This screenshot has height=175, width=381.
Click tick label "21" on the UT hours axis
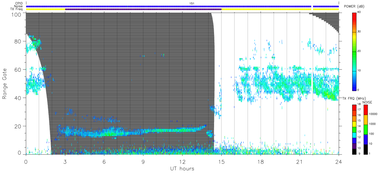(300, 161)
